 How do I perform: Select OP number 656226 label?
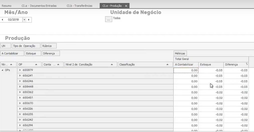coord(28,109)
